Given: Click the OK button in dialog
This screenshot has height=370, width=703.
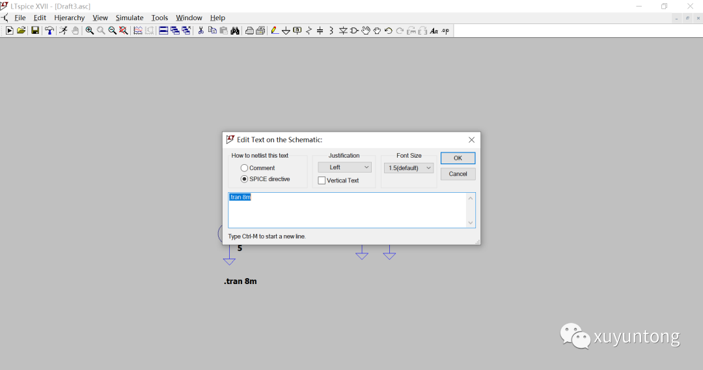Looking at the screenshot, I should (458, 158).
